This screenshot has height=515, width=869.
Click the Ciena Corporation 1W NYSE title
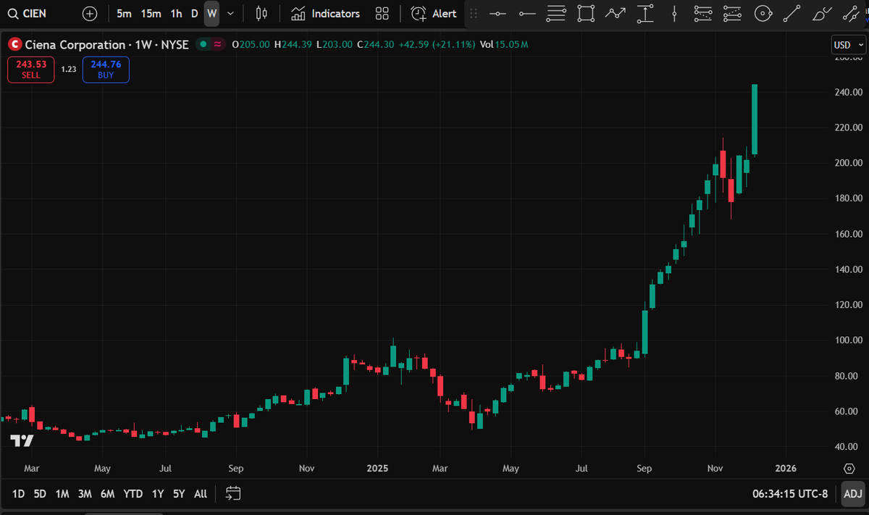point(106,45)
